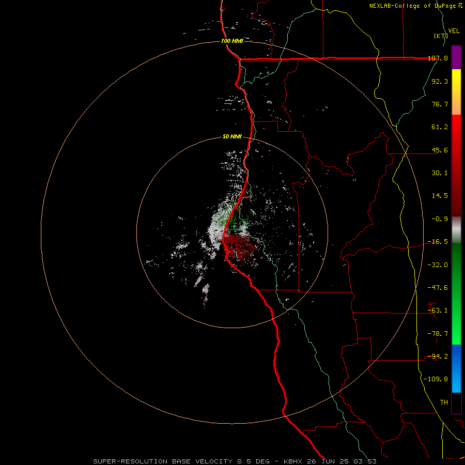The height and width of the screenshot is (465, 465).
Task: Click the -32.0 velocity scale value
Action: [x=438, y=265]
